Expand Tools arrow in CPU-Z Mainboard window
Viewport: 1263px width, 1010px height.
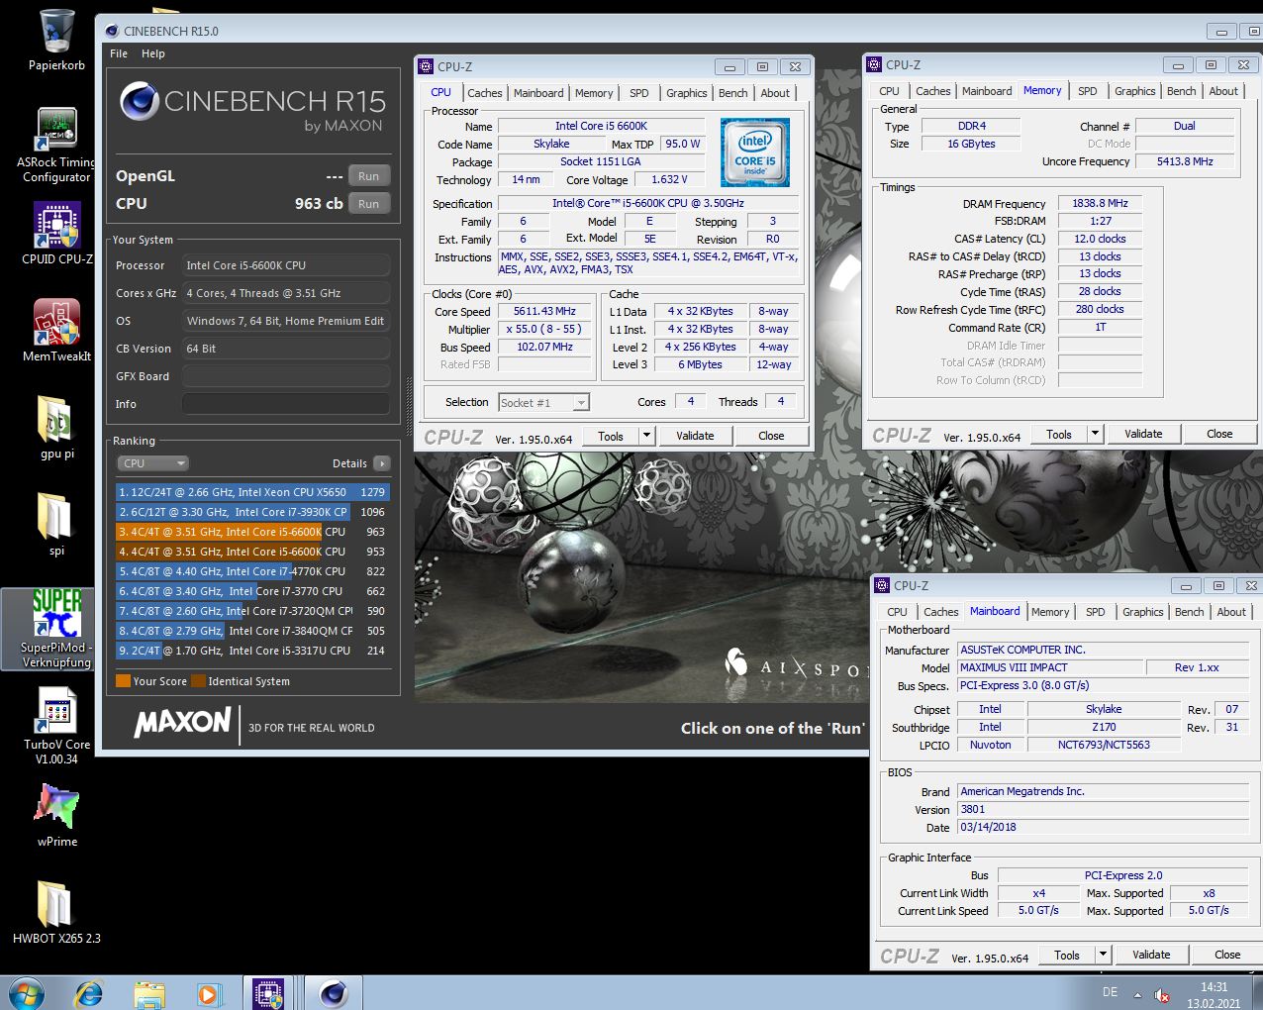coord(1103,955)
